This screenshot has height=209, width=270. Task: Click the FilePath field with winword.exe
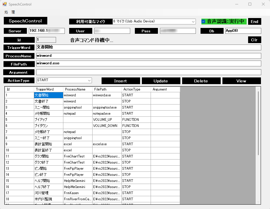148,63
